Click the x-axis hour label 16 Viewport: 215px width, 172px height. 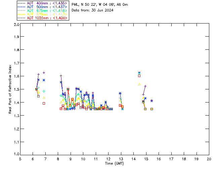[x=159, y=159]
